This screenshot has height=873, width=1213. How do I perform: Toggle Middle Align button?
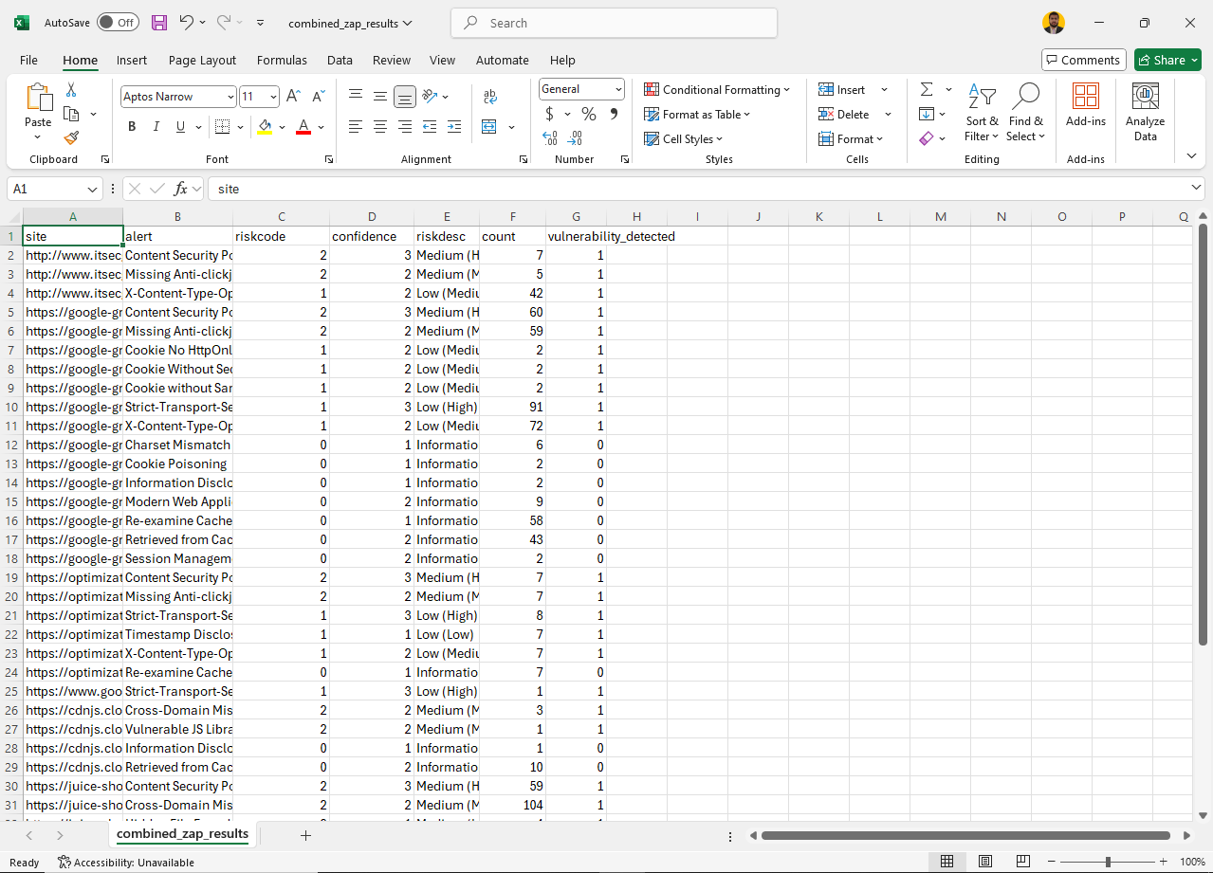pyautogui.click(x=380, y=96)
